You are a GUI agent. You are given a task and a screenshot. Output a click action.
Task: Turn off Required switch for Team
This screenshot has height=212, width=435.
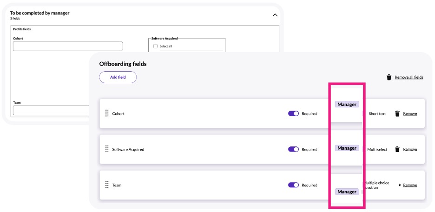point(293,185)
